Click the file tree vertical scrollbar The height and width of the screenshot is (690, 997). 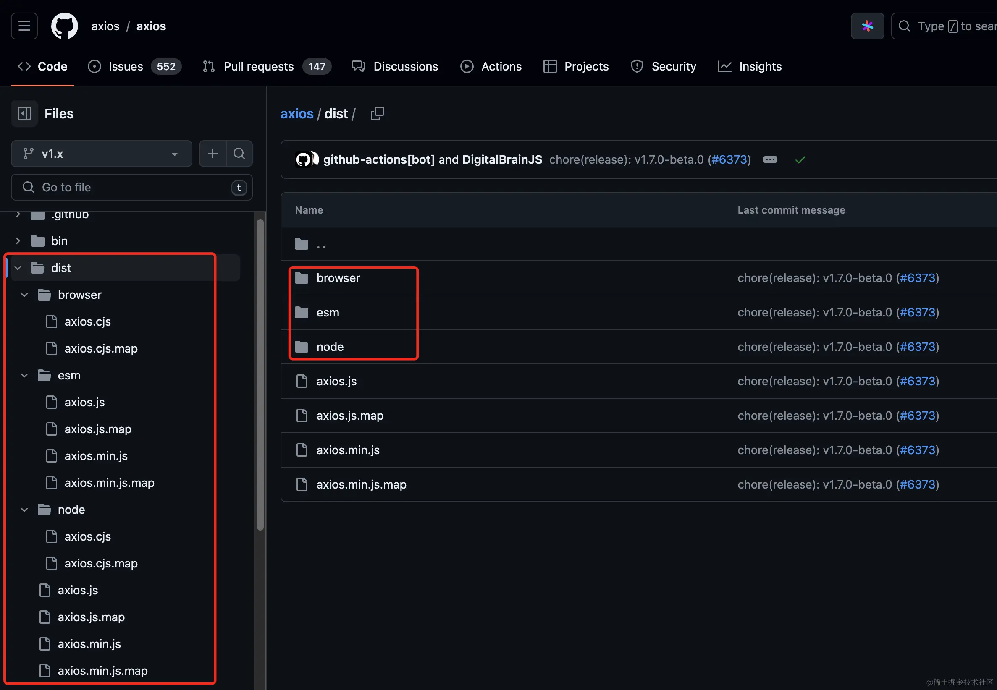click(260, 374)
